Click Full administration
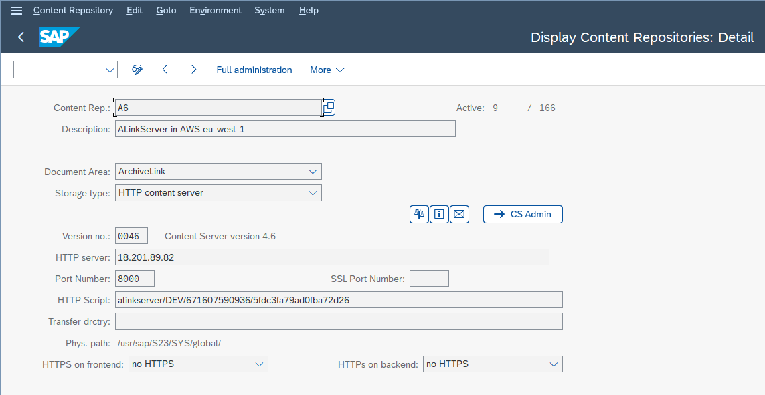 (254, 70)
